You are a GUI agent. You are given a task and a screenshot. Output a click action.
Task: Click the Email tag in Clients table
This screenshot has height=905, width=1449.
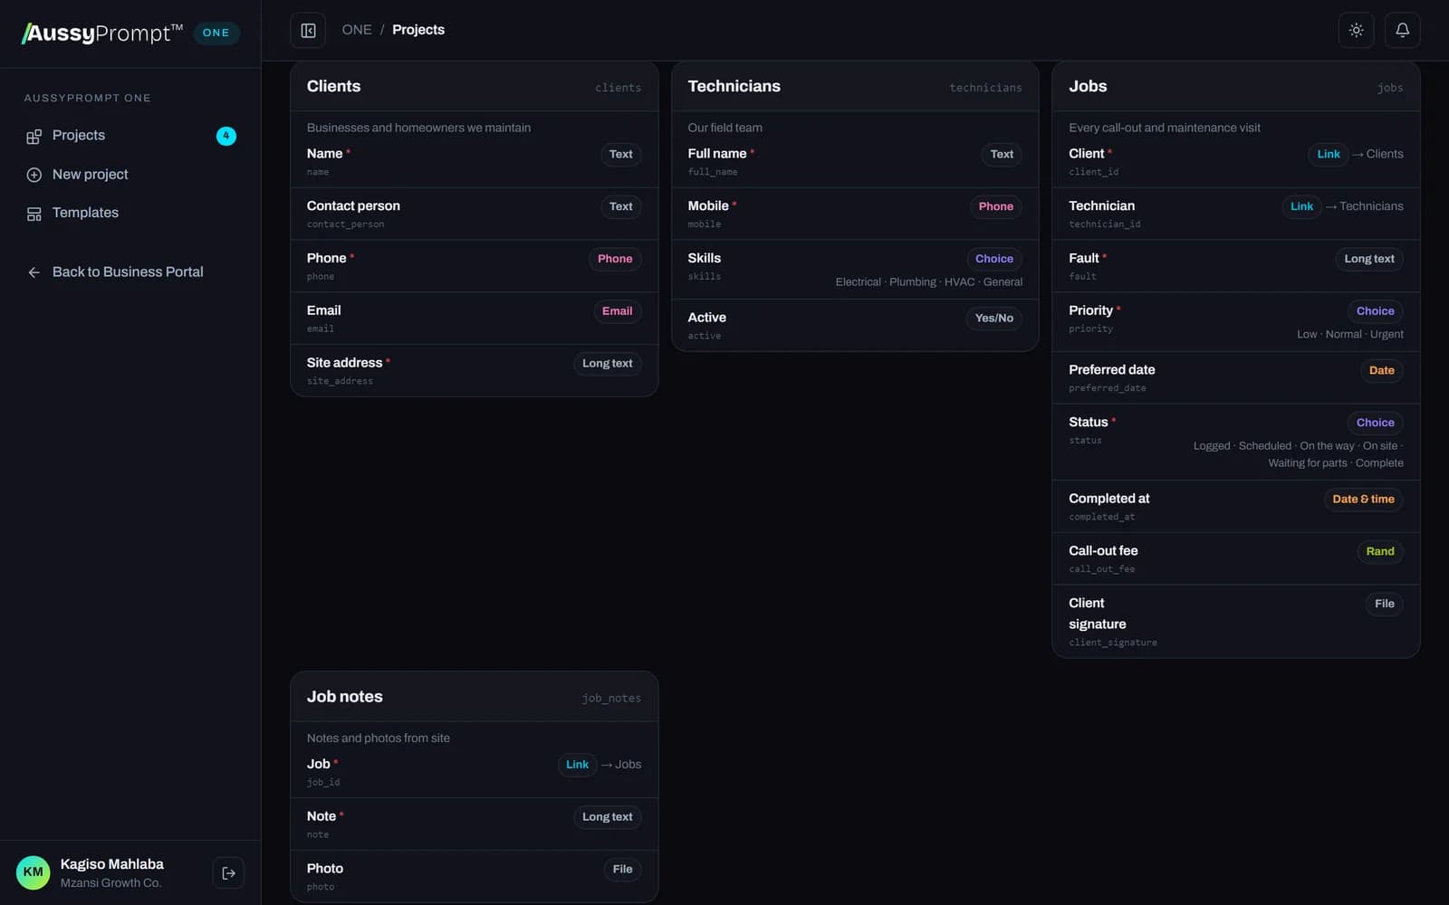617,311
